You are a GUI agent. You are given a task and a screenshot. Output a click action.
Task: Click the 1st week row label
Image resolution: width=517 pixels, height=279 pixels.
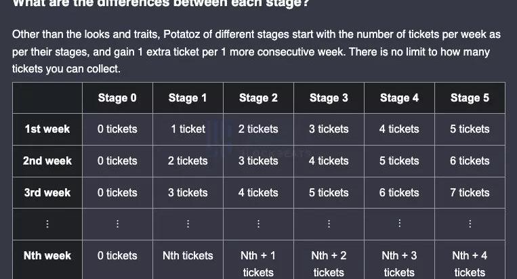click(x=47, y=129)
